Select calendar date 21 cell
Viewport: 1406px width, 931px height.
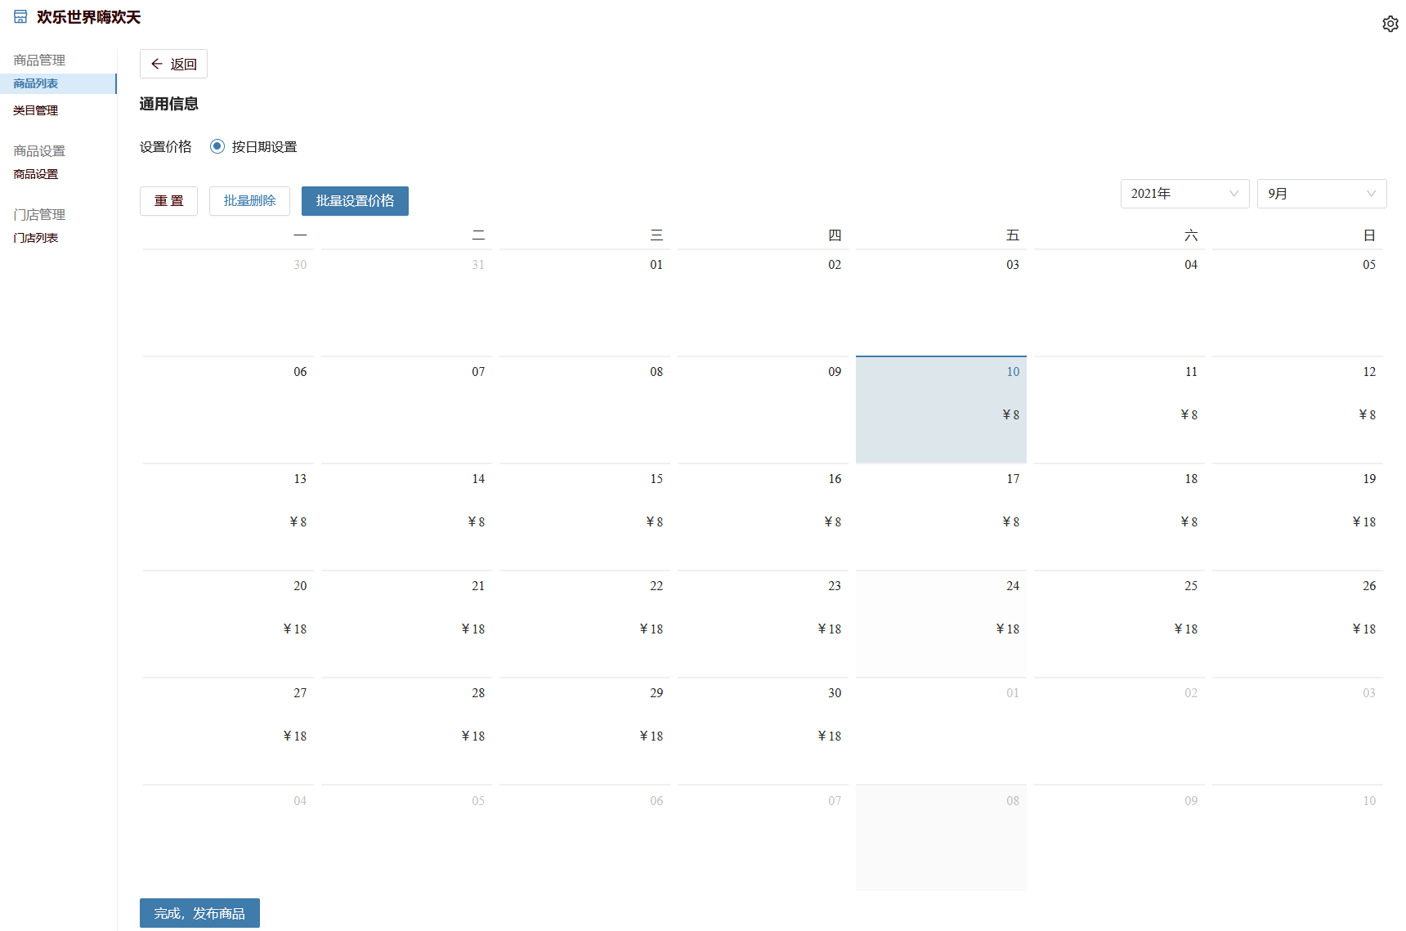[406, 624]
